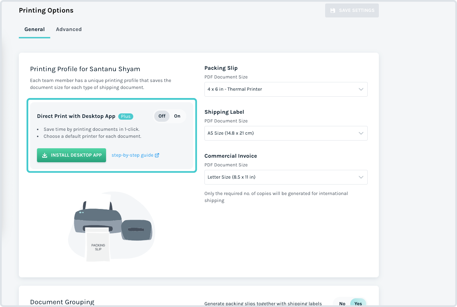Expand Shipping Label dropdown chevron
The height and width of the screenshot is (307, 457).
tap(361, 133)
